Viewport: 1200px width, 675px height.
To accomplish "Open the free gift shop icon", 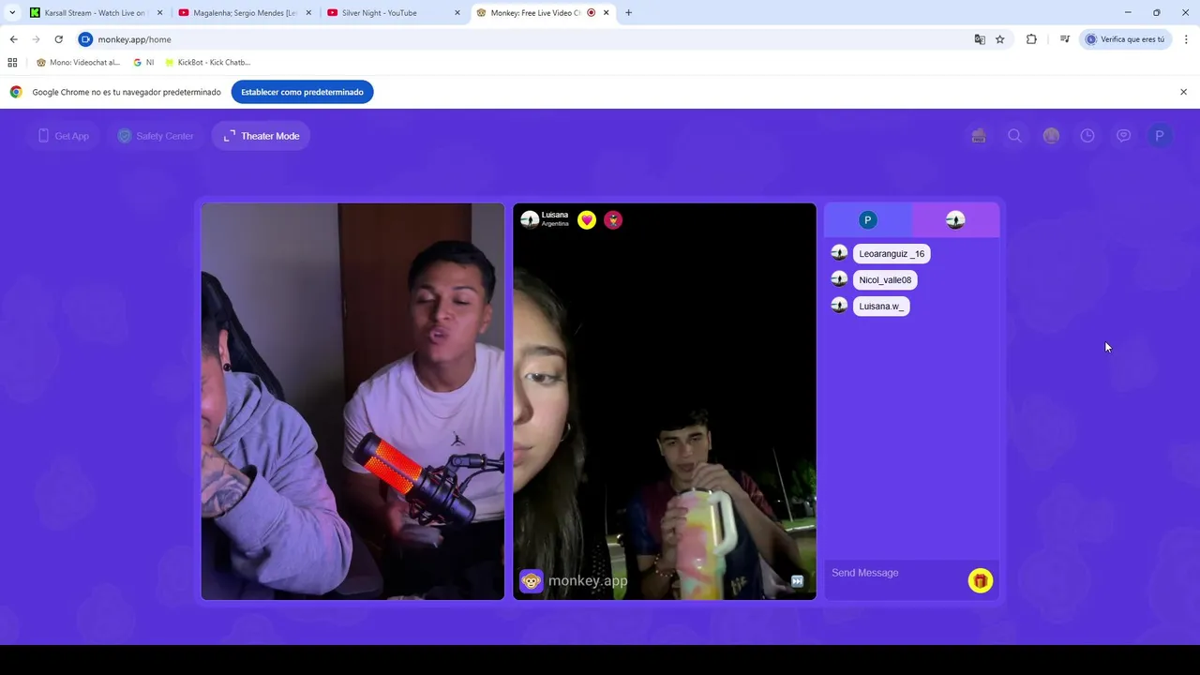I will 979,136.
